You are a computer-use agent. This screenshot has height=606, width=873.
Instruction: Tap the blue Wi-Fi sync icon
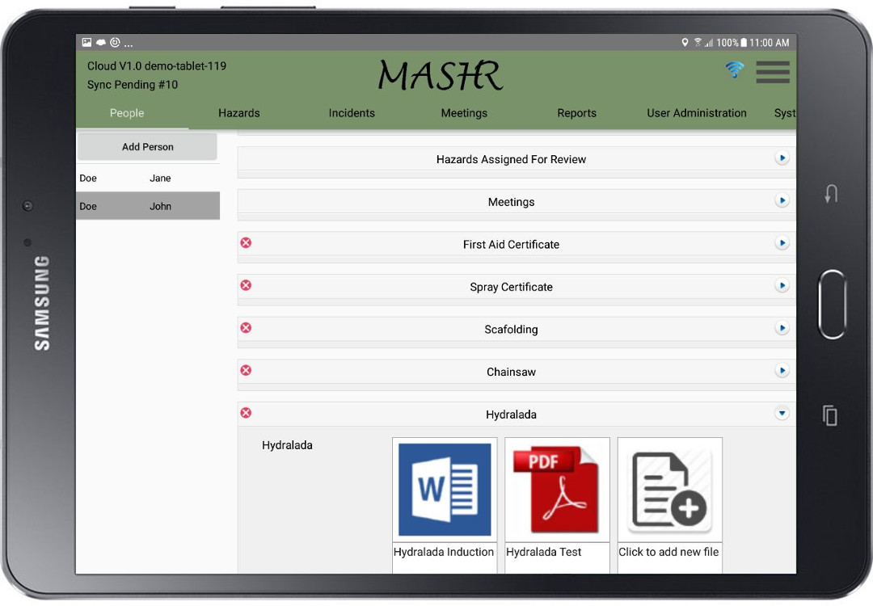[x=734, y=69]
